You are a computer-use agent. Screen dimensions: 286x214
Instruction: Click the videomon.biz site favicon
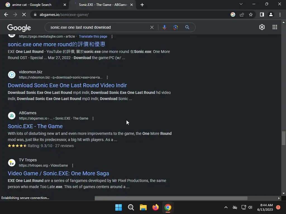click(x=12, y=75)
